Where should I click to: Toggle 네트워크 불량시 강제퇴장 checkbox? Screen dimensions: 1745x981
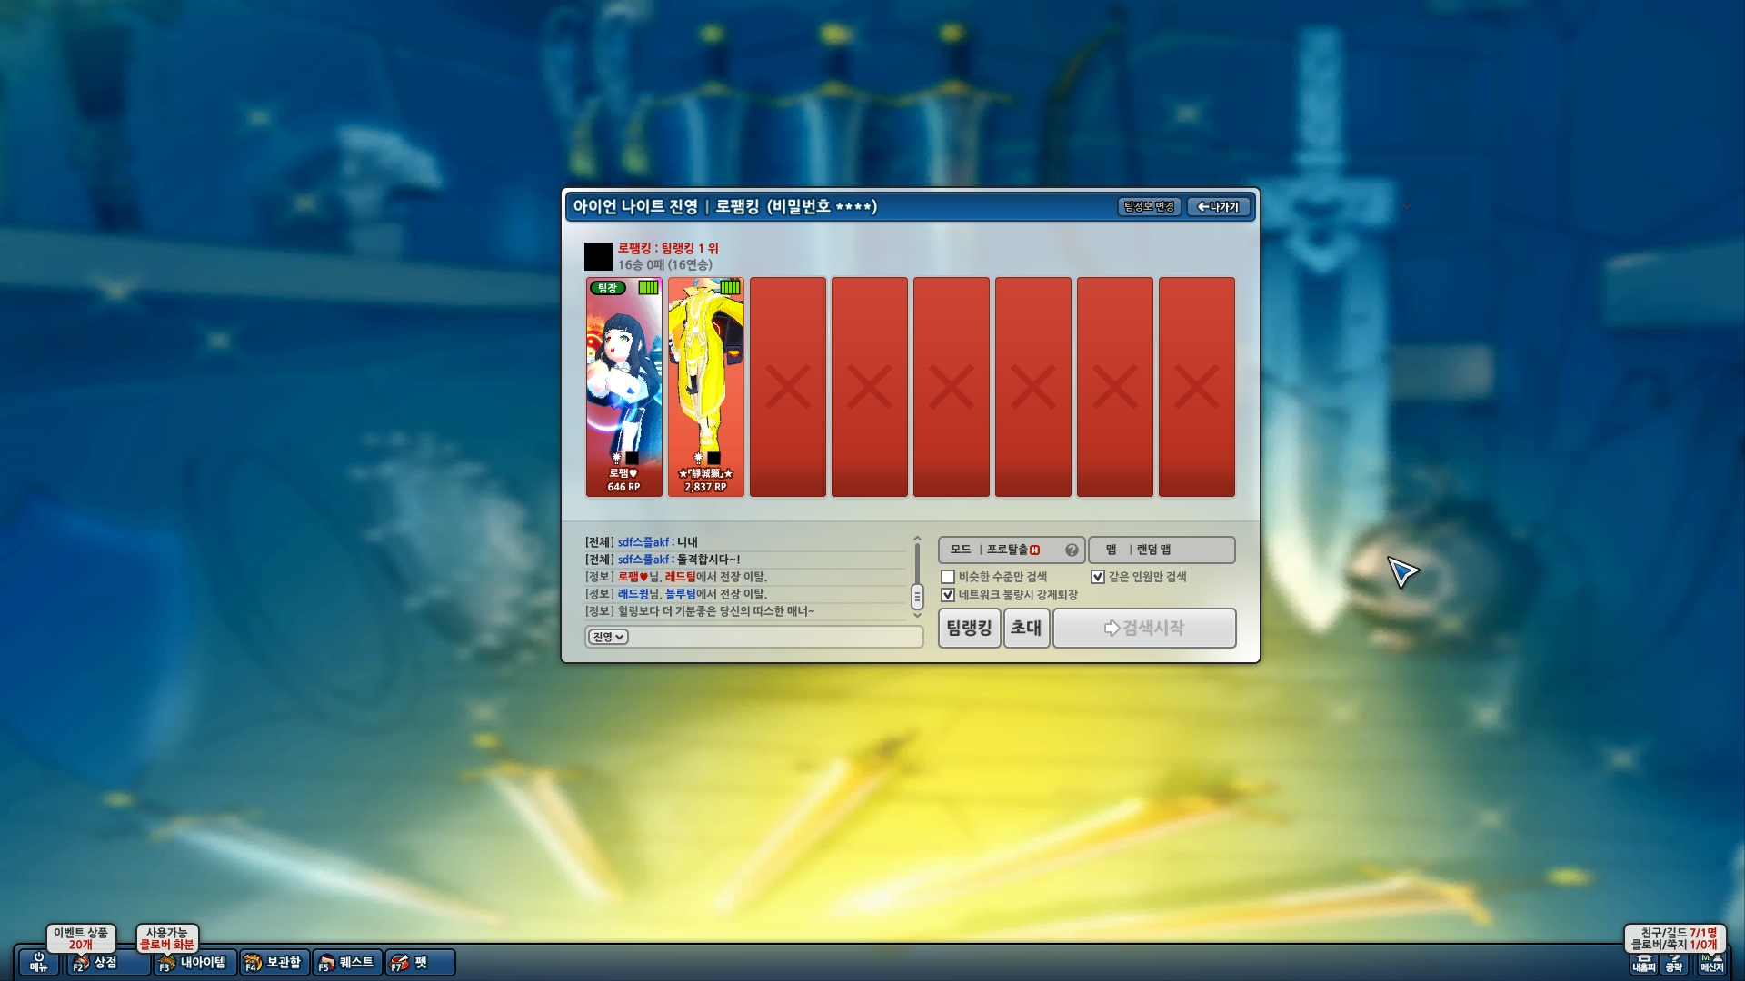pyautogui.click(x=948, y=595)
